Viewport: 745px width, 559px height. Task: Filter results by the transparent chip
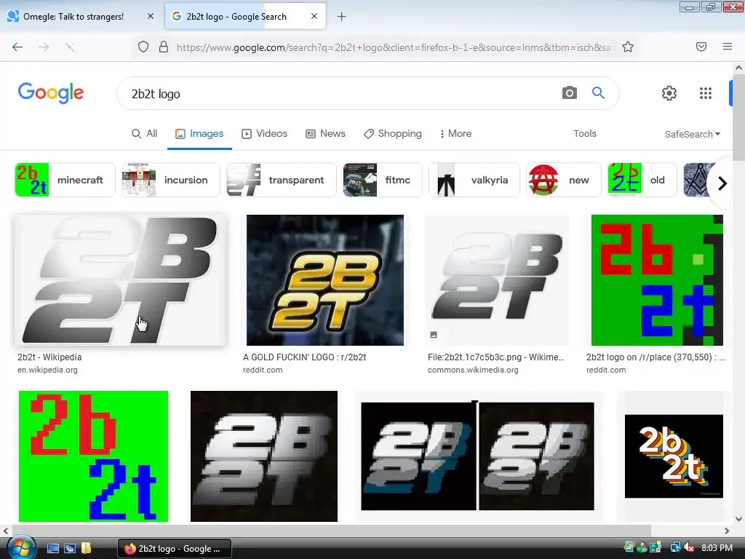pos(282,180)
